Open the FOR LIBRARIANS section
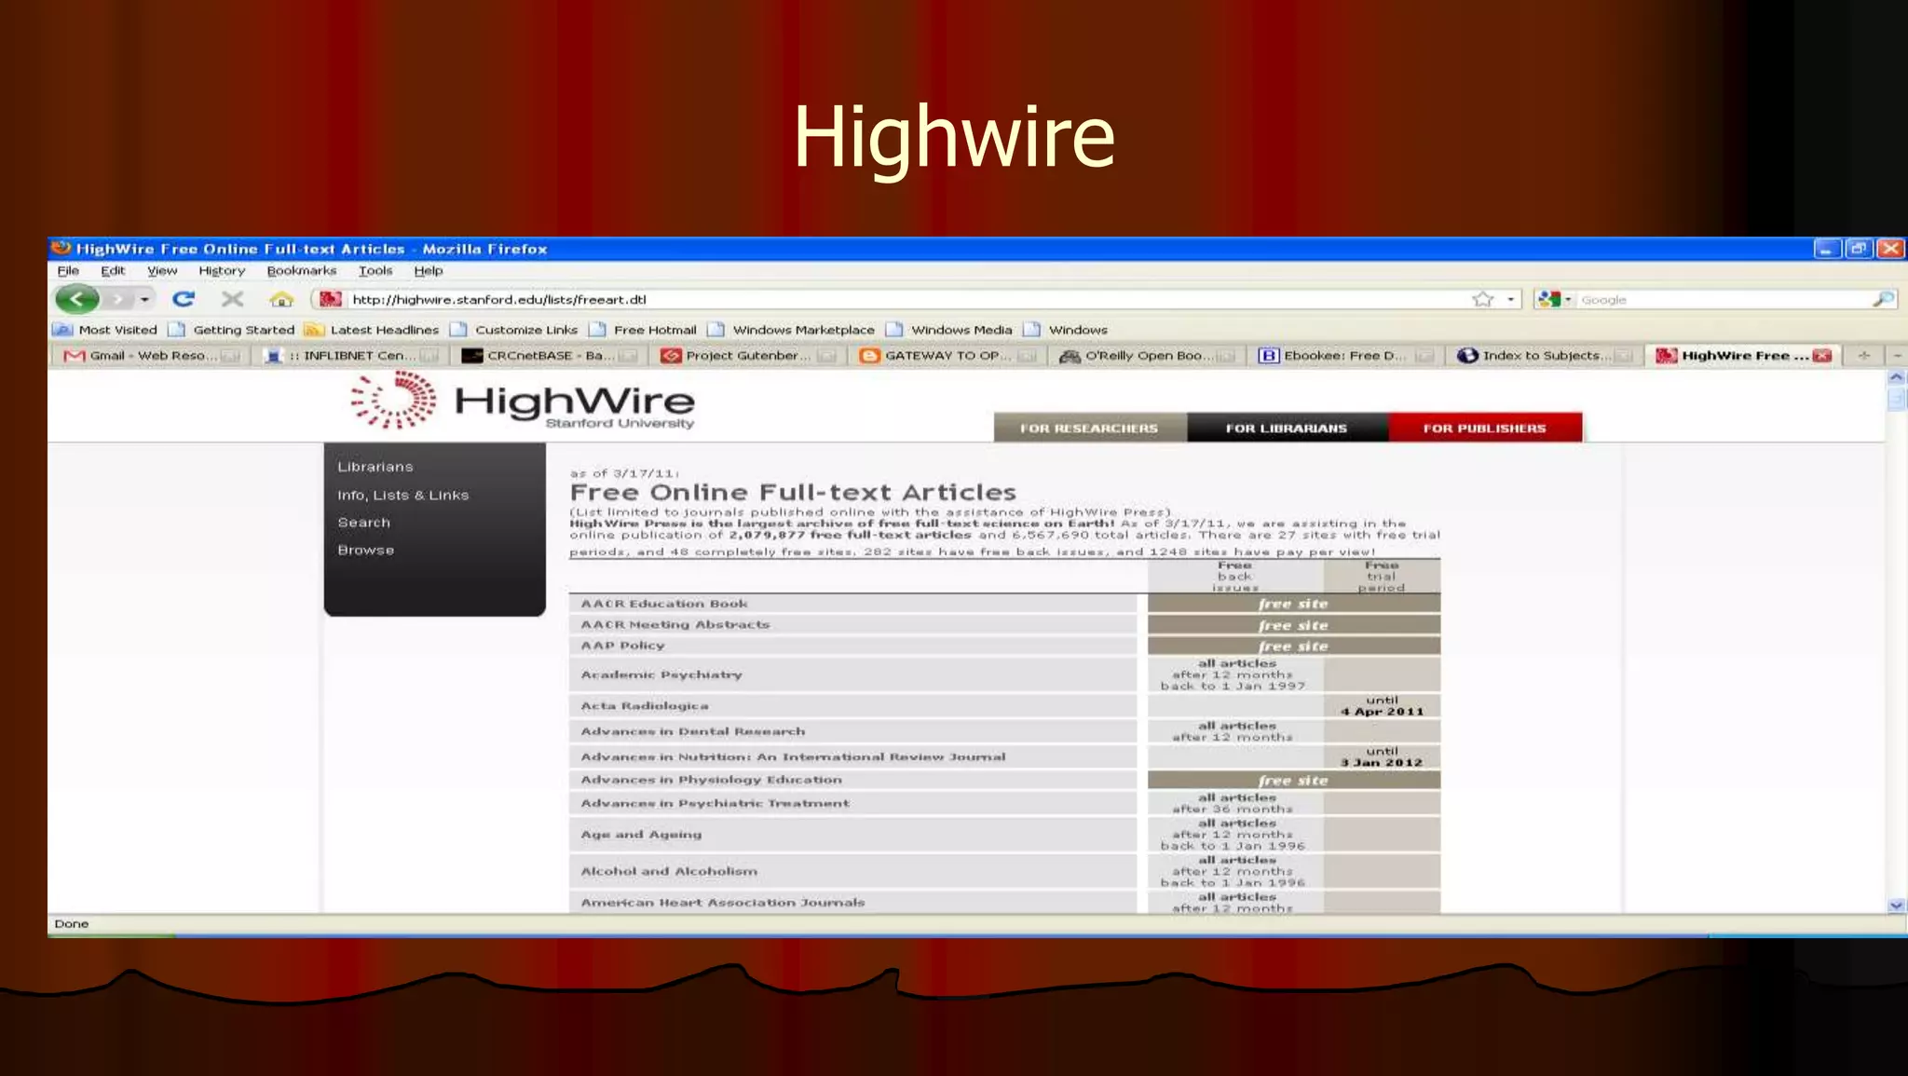This screenshot has height=1076, width=1908. point(1287,429)
